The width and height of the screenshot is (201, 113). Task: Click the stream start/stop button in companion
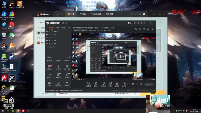(x=149, y=84)
